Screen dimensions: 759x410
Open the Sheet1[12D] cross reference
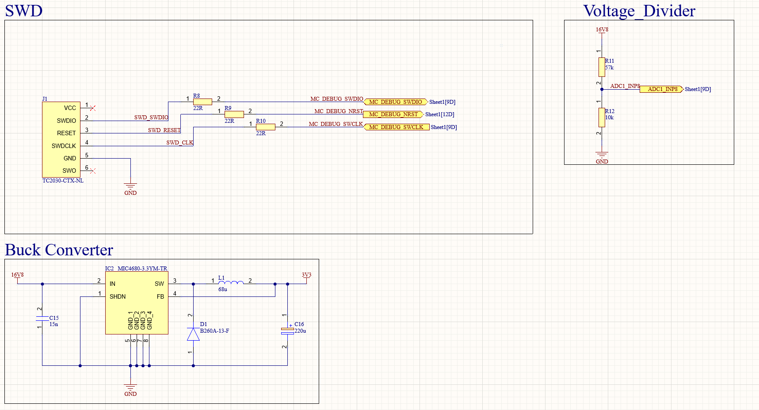[439, 114]
